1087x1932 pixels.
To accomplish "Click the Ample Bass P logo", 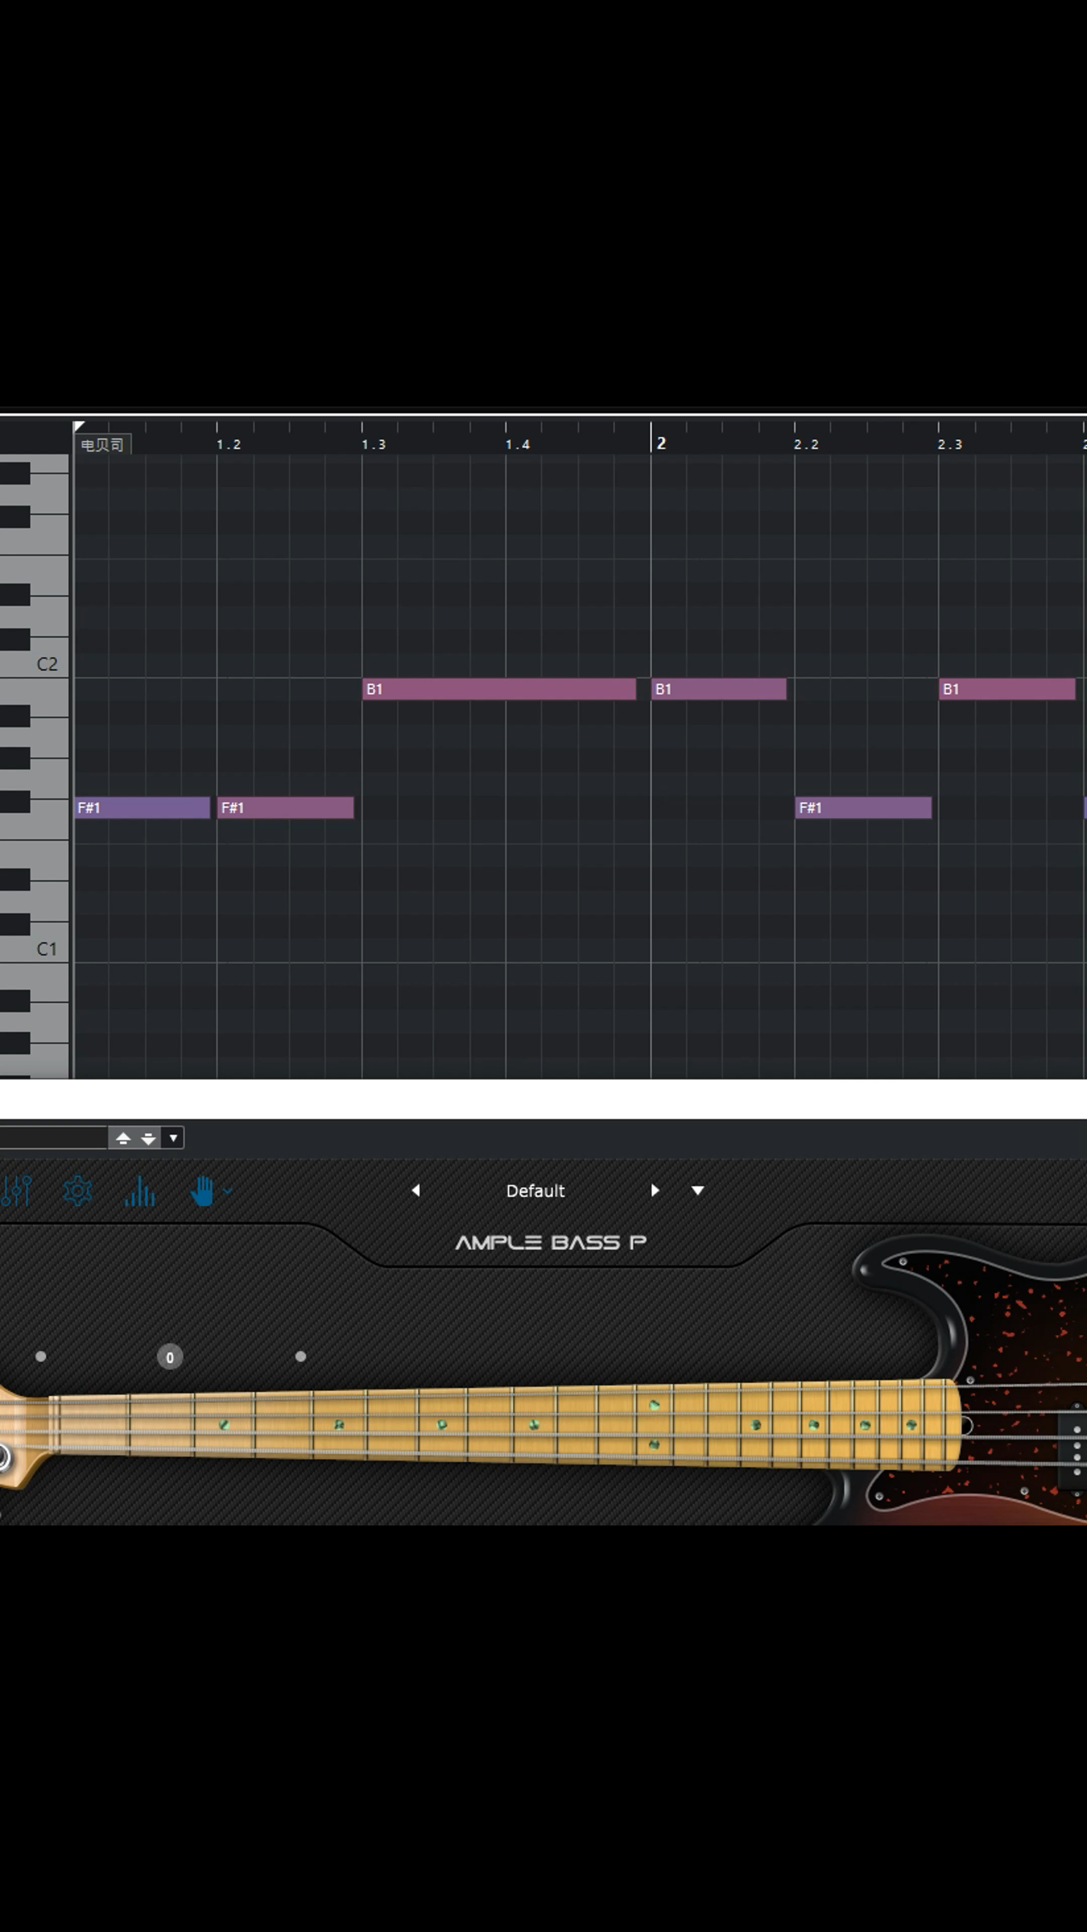I will 551,1243.
